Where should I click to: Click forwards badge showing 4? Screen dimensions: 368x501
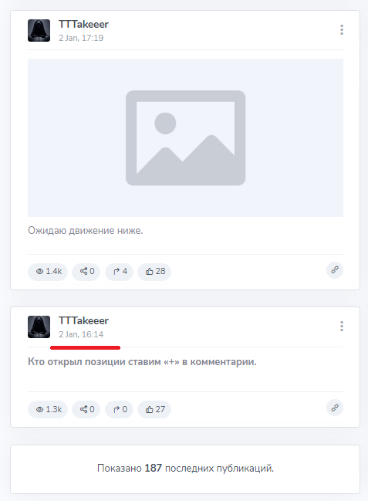tap(119, 272)
